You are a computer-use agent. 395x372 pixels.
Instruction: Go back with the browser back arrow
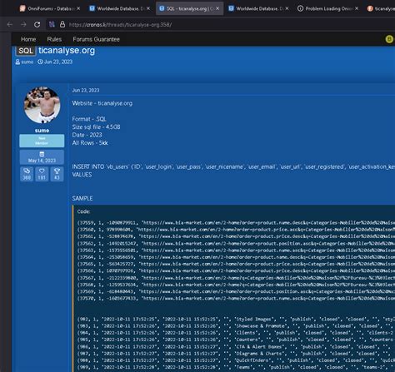pyautogui.click(x=10, y=25)
